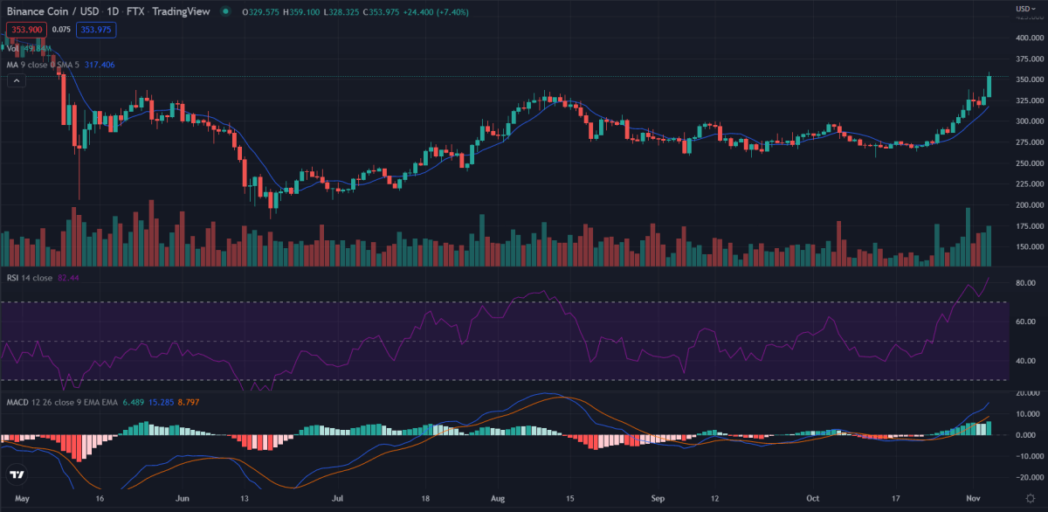The height and width of the screenshot is (512, 1048).
Task: Click the open price O329.575
Action: 261,10
